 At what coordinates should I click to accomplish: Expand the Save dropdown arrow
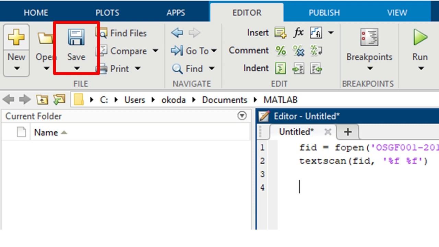point(76,68)
